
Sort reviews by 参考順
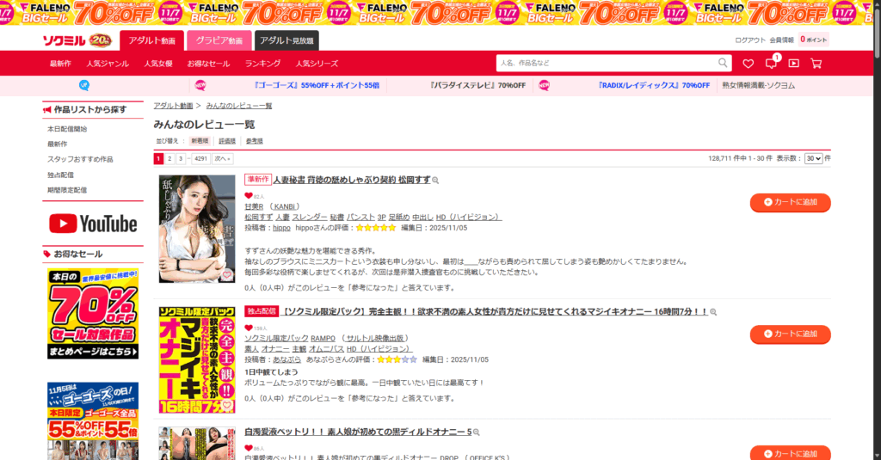click(255, 141)
